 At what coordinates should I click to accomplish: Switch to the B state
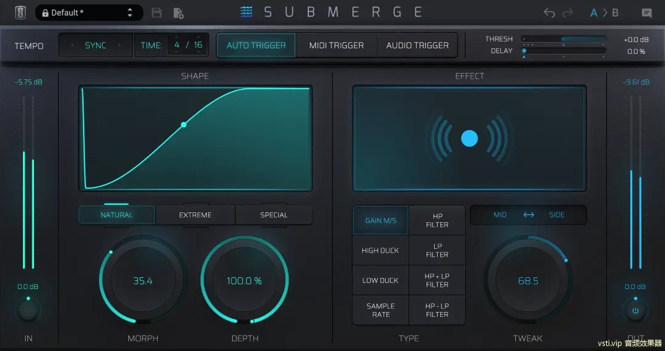point(615,13)
